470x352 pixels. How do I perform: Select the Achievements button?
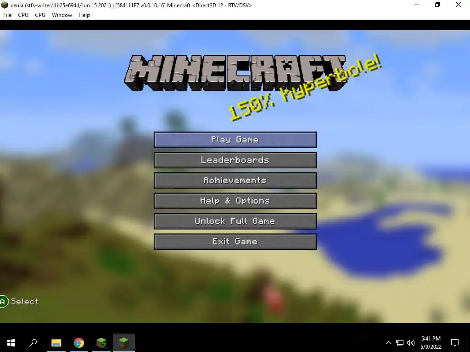tap(235, 181)
